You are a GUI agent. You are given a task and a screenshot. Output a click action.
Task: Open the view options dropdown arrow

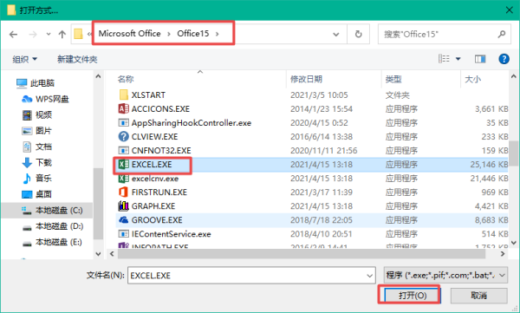(x=458, y=59)
